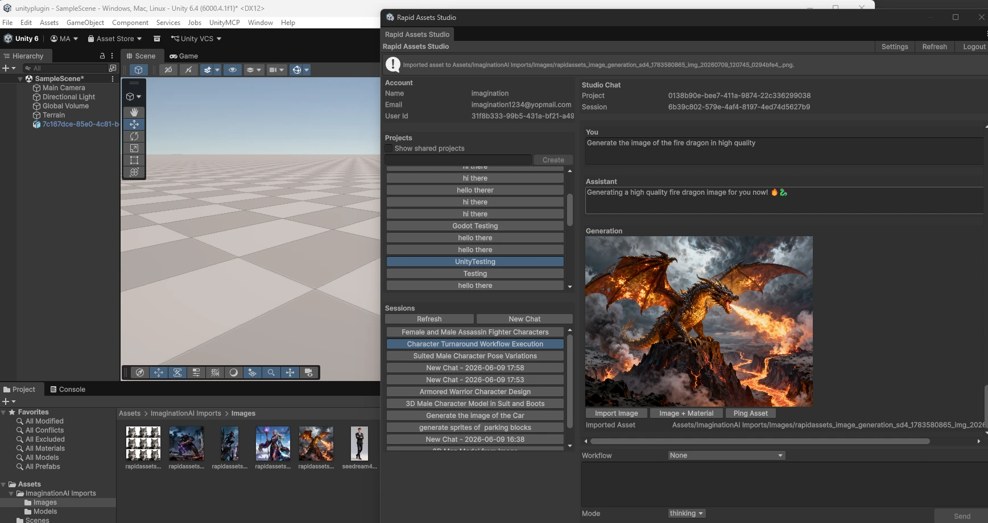
Task: Open Hierarchy panel kebab menu
Action: click(112, 56)
